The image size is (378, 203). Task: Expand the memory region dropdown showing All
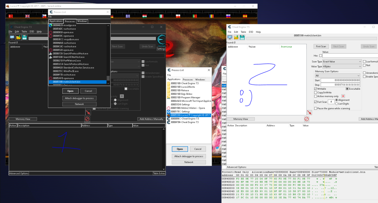click(x=337, y=76)
